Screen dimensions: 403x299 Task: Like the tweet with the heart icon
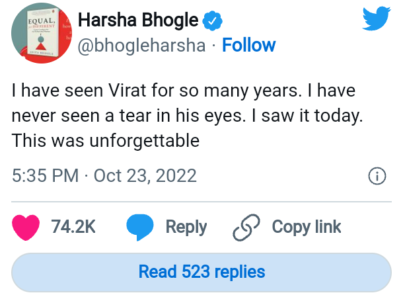click(27, 227)
